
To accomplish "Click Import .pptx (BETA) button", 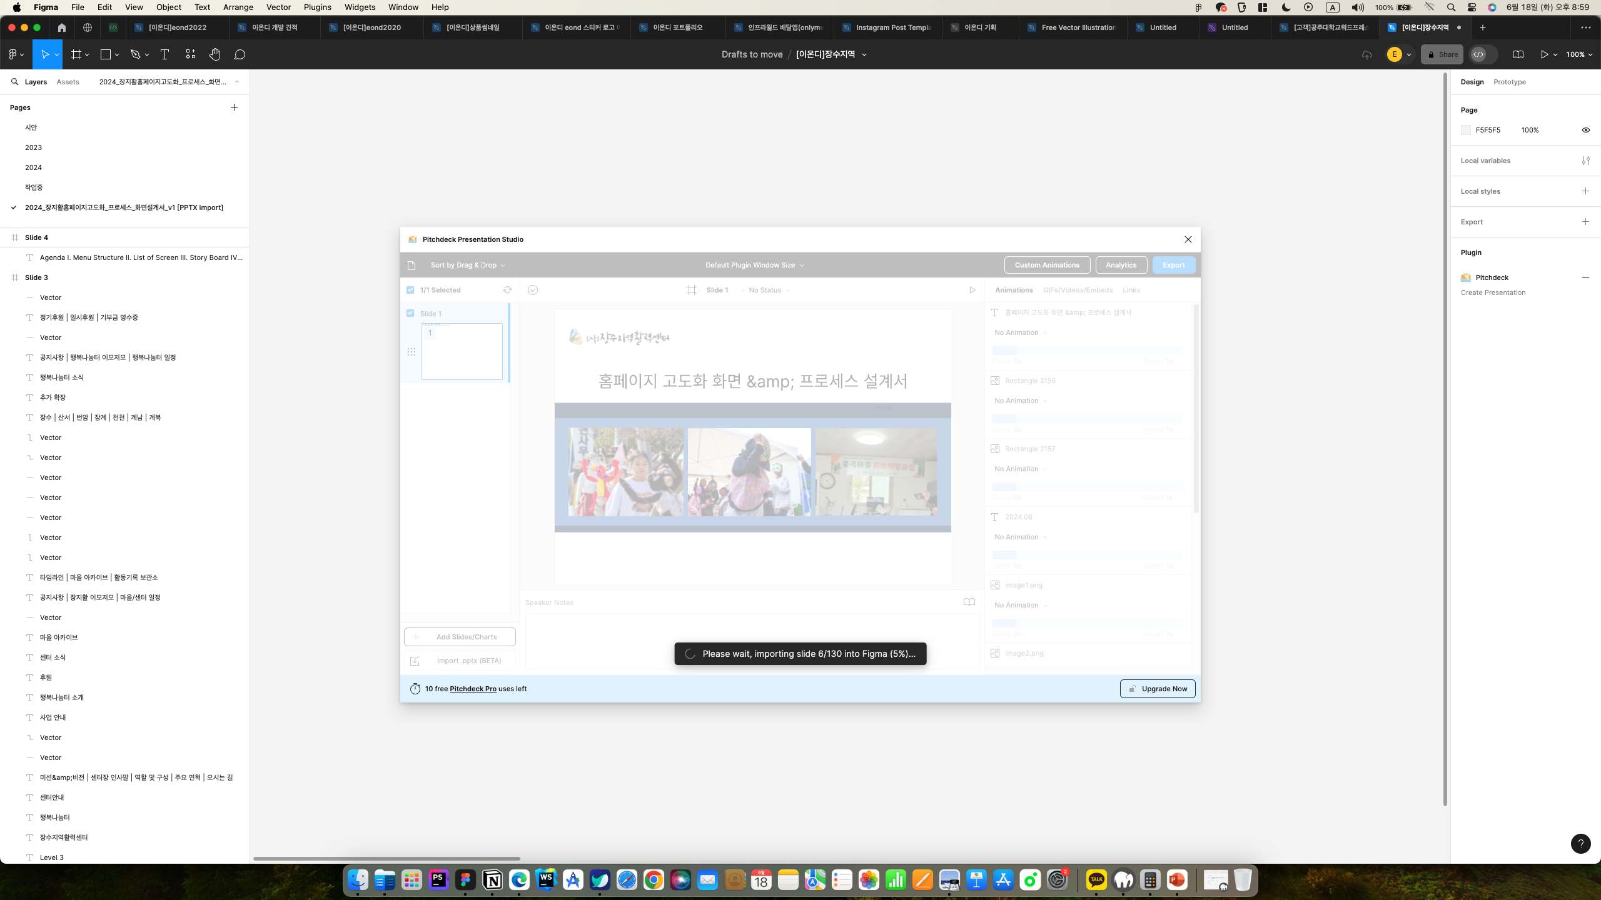I will 460,661.
